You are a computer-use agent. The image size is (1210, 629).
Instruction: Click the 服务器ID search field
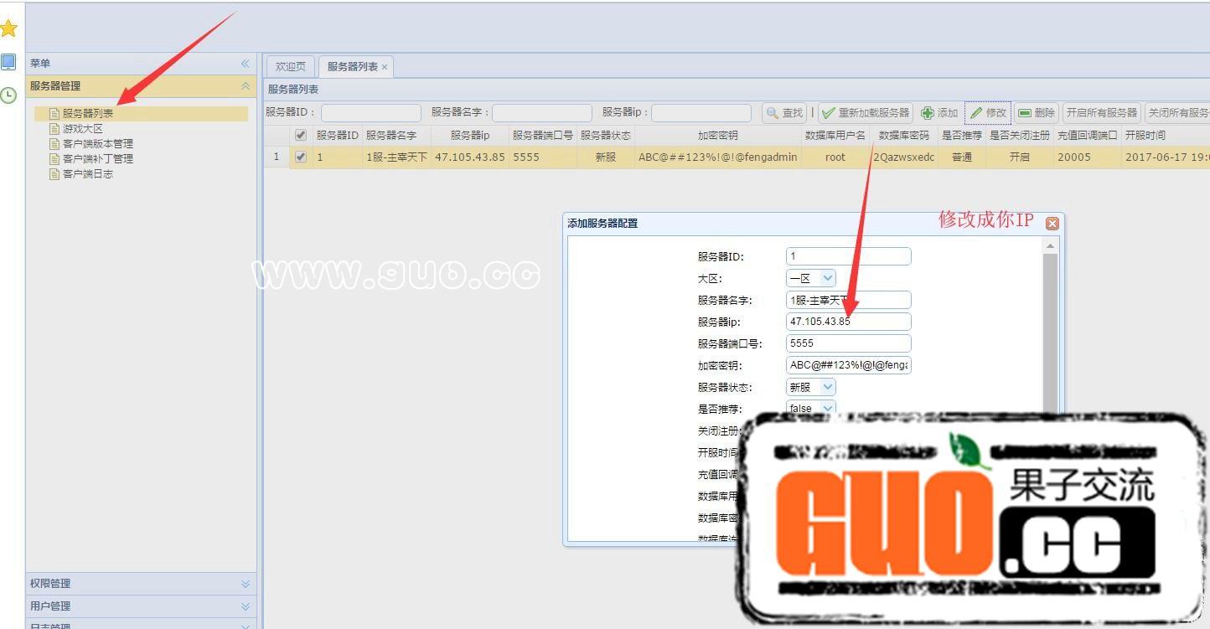(371, 113)
